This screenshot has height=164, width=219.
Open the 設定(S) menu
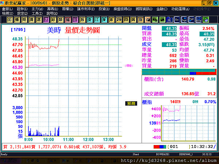tap(22, 13)
